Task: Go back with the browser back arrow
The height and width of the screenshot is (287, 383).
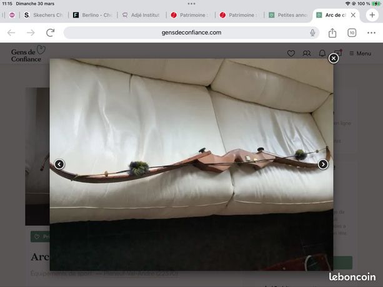Action: coord(11,32)
